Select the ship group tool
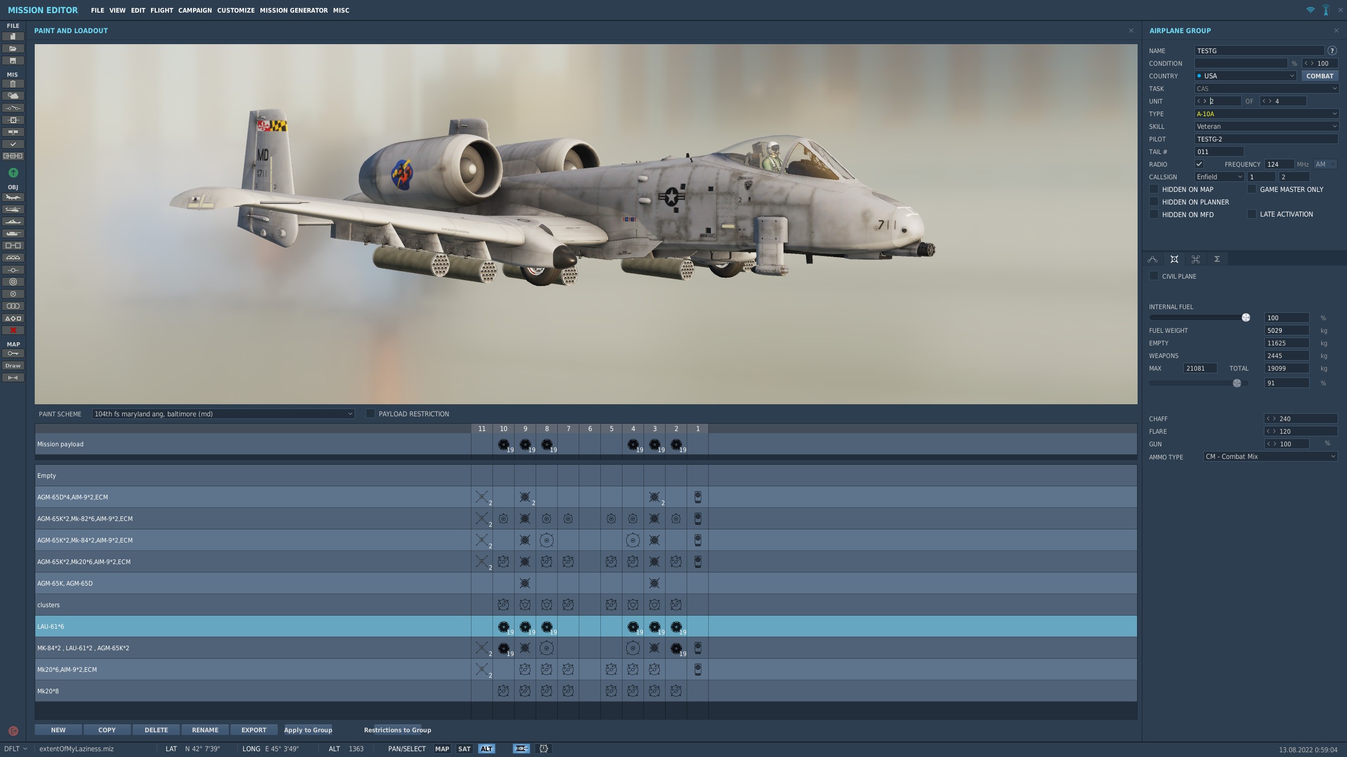The height and width of the screenshot is (757, 1347). pos(13,222)
